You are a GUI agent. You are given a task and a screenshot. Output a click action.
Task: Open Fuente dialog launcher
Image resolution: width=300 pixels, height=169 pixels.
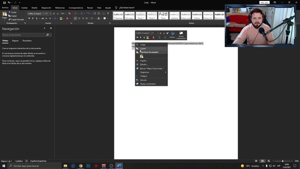(71, 23)
